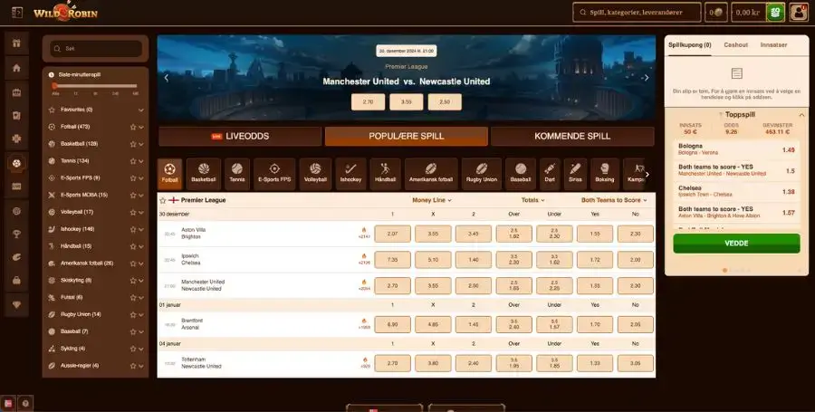Expand Skiskyting (8) chevron

point(141,281)
